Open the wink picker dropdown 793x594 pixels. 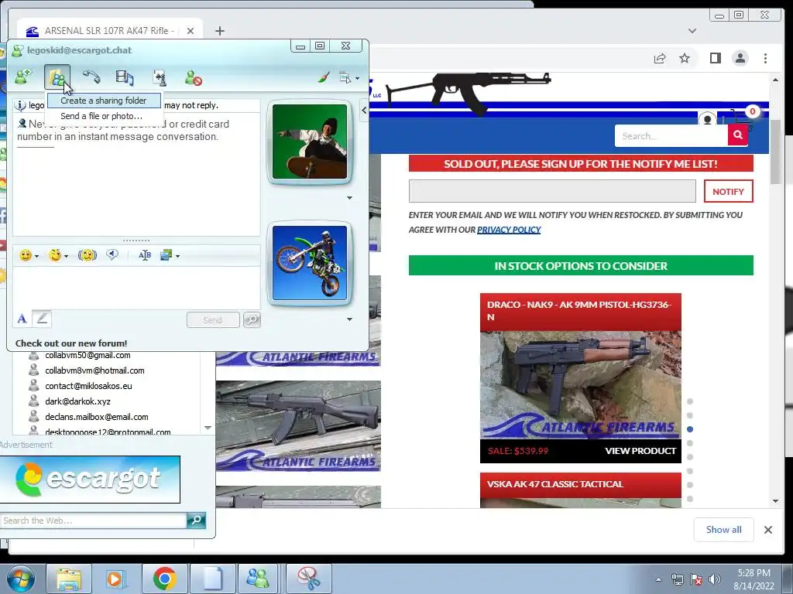[58, 255]
